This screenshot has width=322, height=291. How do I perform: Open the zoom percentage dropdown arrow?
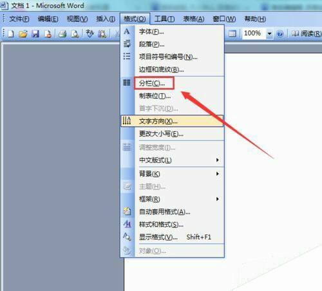(x=269, y=33)
